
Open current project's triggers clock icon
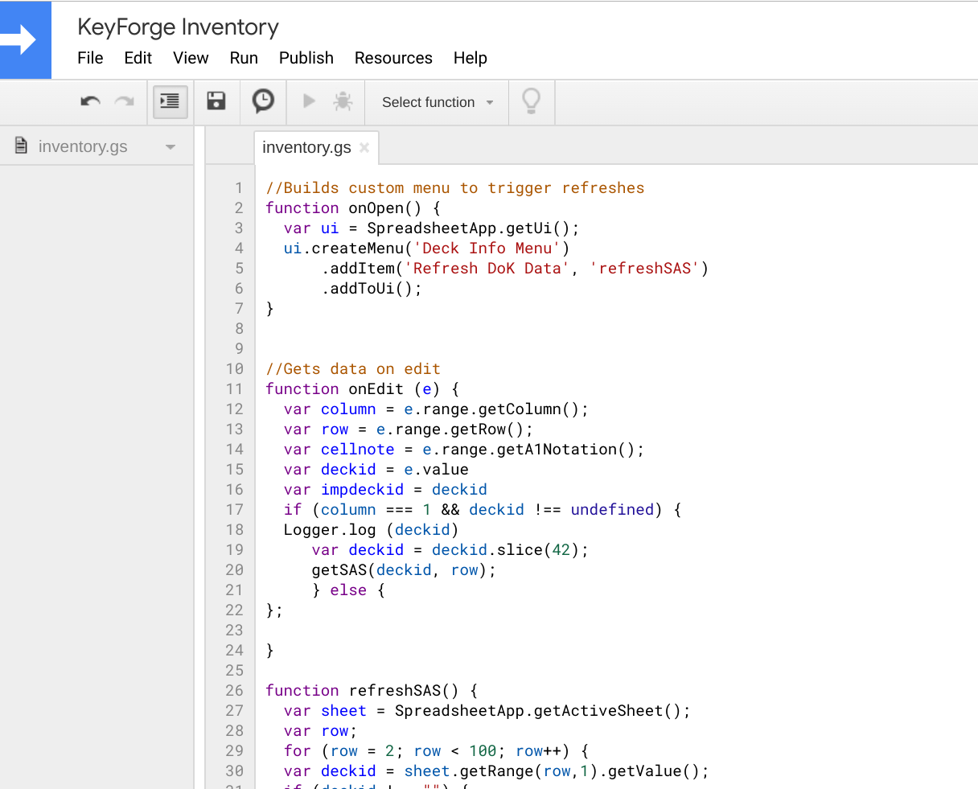pos(263,101)
